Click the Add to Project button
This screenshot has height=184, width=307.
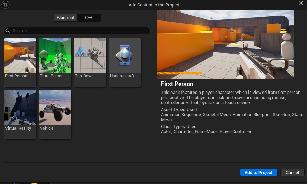[x=258, y=172]
